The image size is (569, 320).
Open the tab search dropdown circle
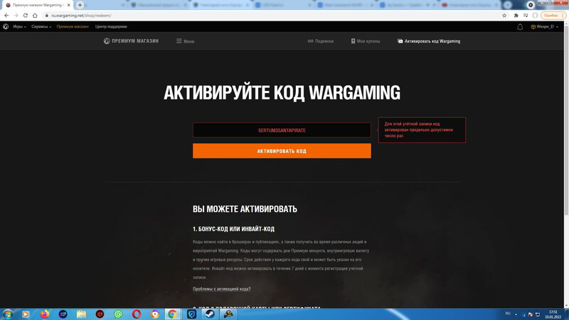[x=530, y=5]
